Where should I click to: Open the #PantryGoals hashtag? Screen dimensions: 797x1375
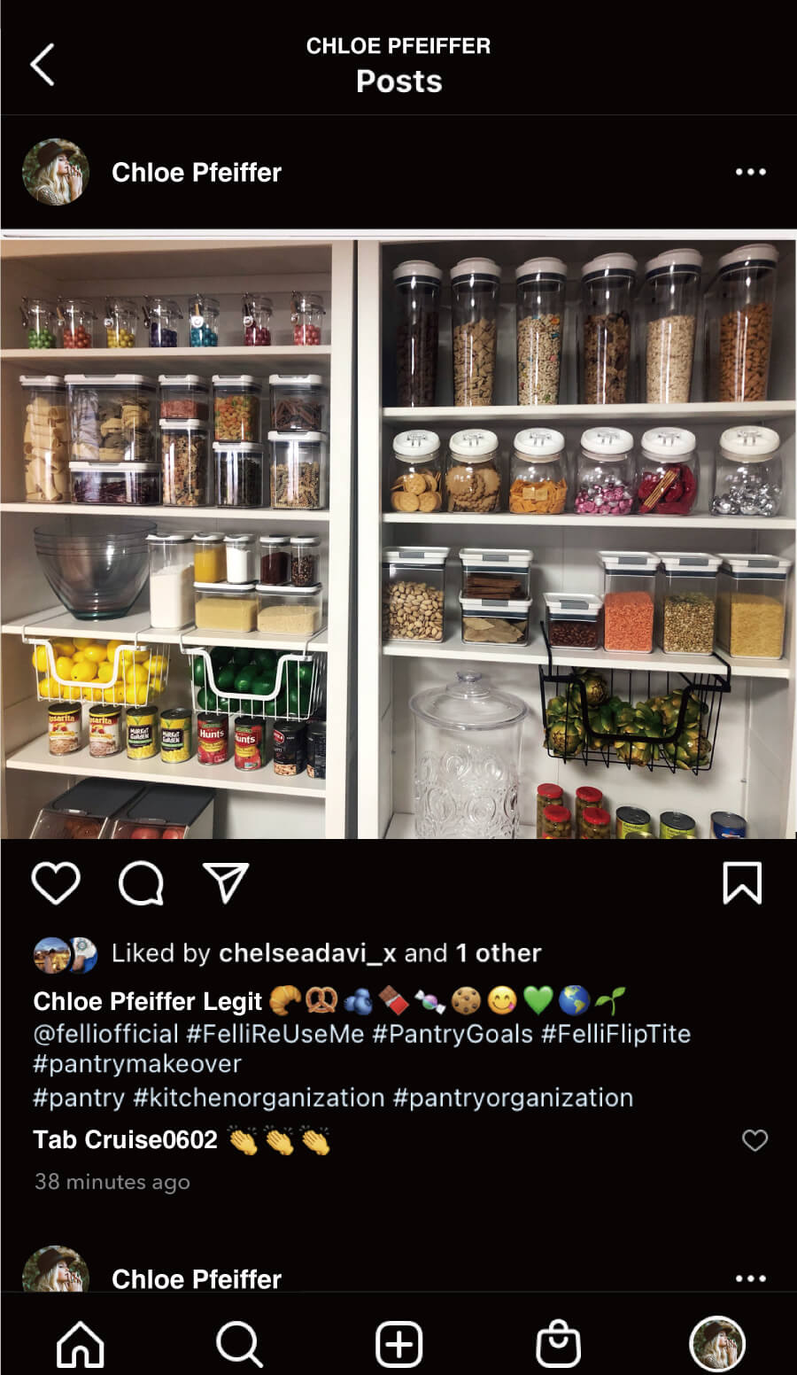(453, 1034)
